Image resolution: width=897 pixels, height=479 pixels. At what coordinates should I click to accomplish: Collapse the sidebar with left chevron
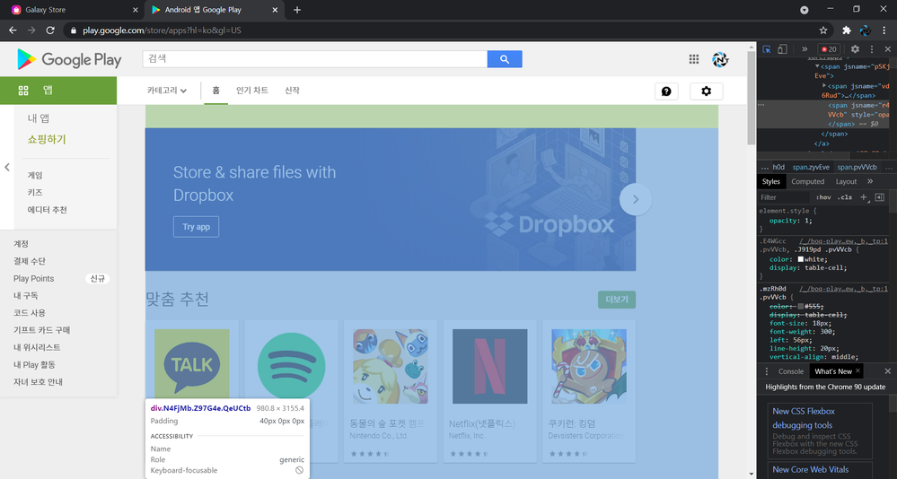(7, 167)
